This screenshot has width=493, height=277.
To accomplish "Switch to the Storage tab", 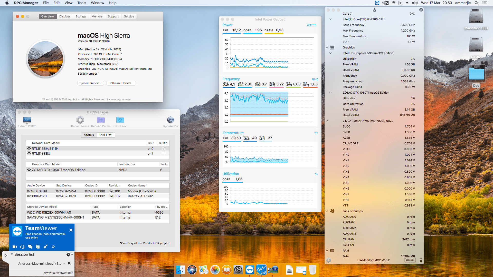I will click(81, 16).
